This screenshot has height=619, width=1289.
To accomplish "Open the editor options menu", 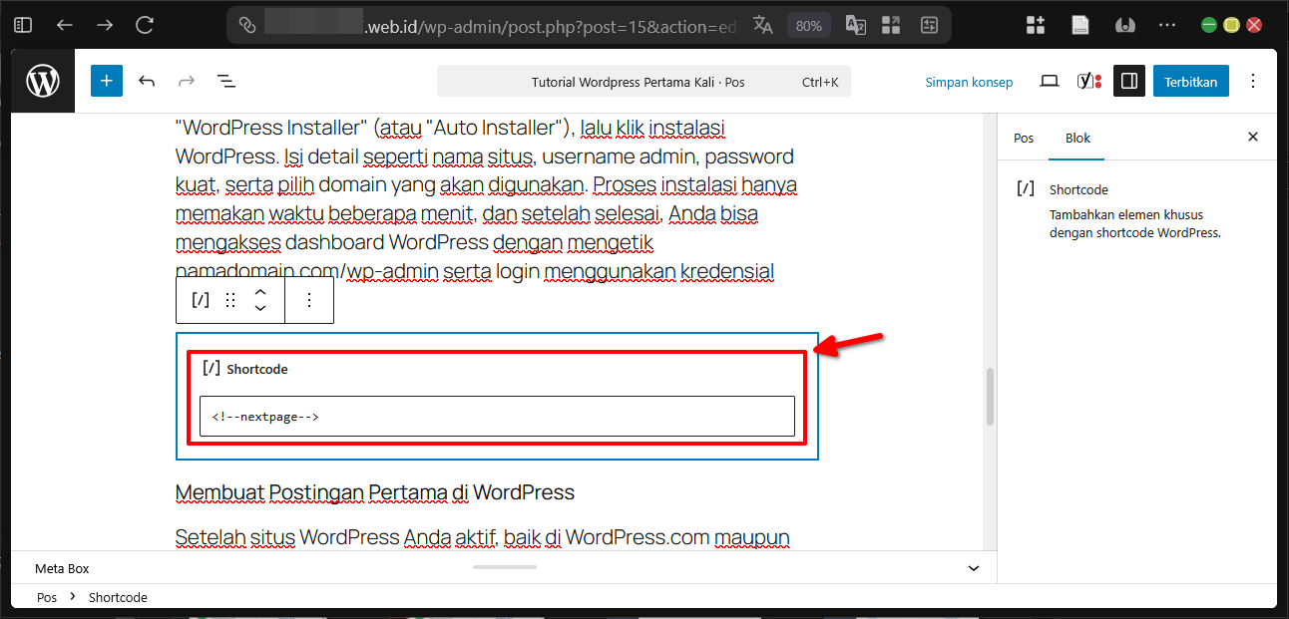I will (1253, 81).
